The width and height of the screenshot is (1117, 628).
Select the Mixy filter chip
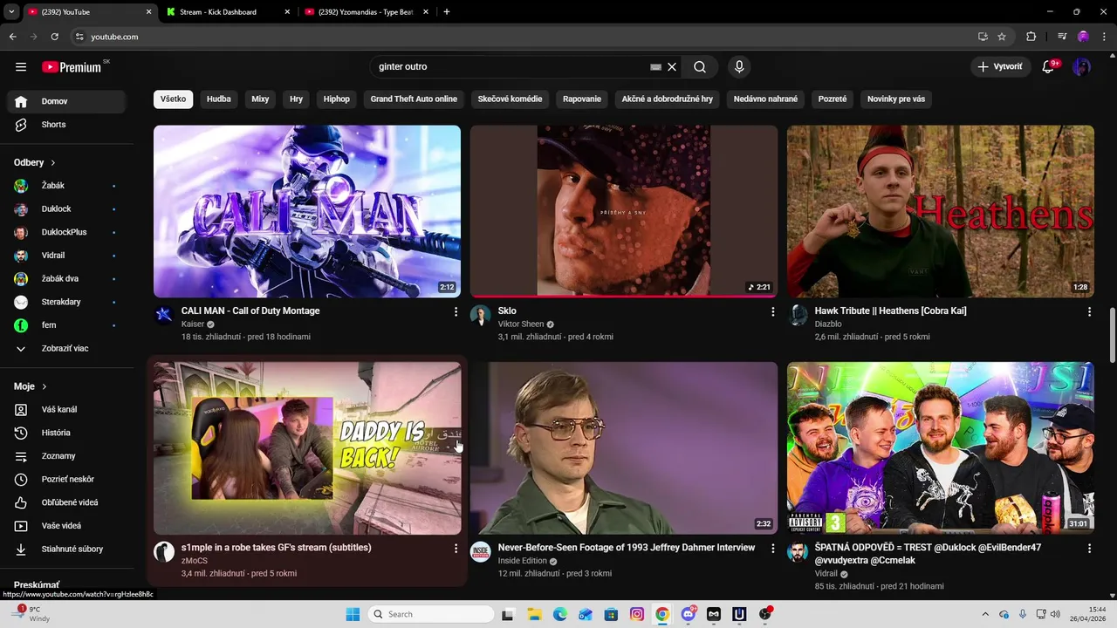click(x=260, y=99)
